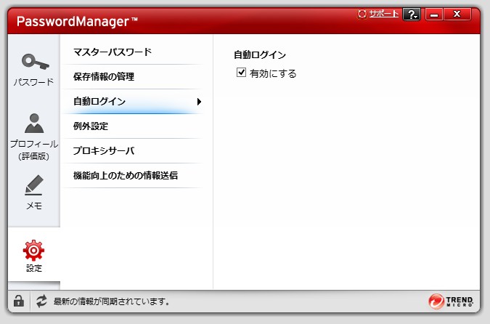The image size is (490, 324).
Task: Click the sync arrows icon in status bar
Action: point(41,301)
